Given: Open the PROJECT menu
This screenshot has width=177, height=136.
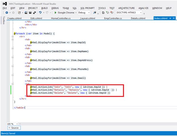Looking at the screenshot, I should (33, 8).
